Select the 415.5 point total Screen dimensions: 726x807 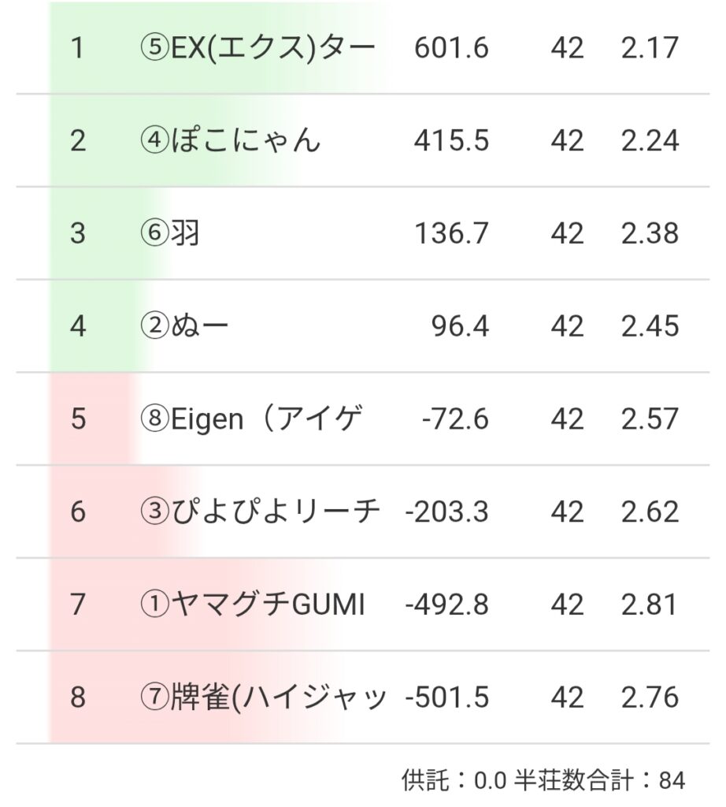(451, 141)
